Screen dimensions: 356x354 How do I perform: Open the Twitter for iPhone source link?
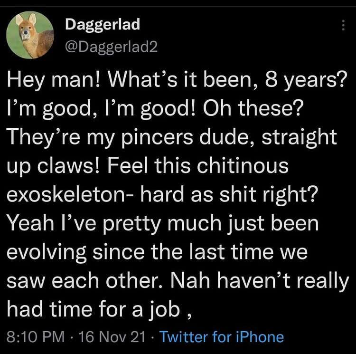(x=222, y=337)
